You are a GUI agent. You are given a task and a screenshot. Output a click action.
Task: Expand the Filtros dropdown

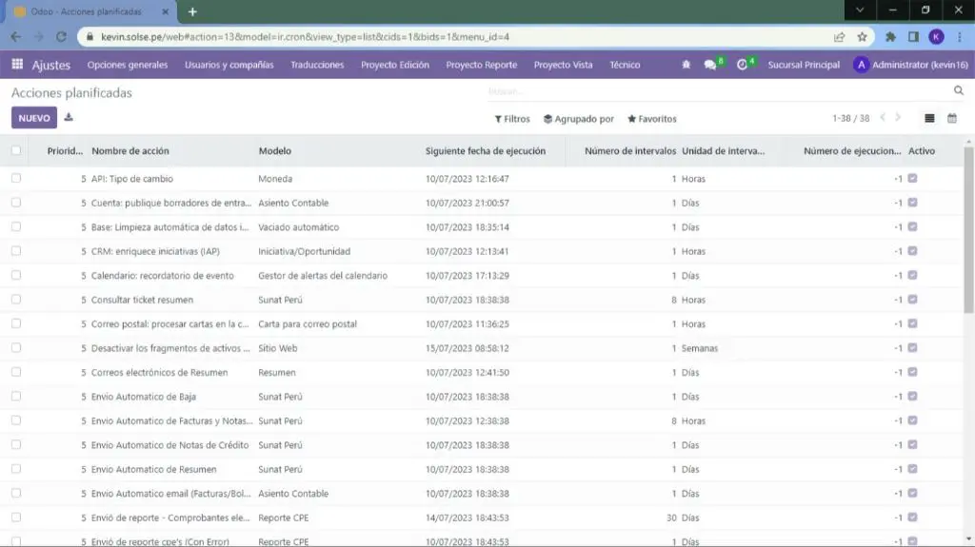[x=512, y=119]
